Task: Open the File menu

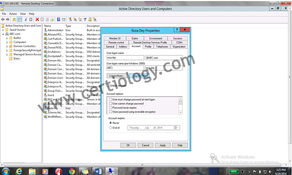Action: tap(4, 14)
